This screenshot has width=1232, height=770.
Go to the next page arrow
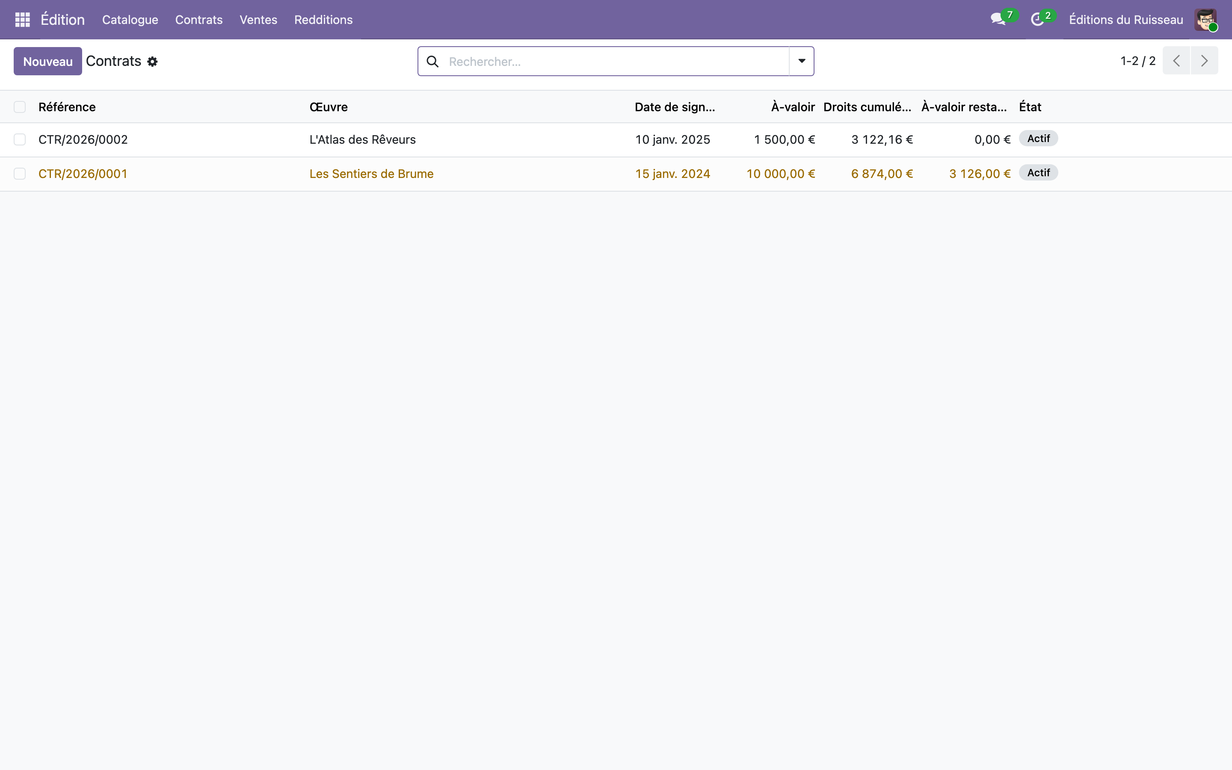(x=1205, y=61)
